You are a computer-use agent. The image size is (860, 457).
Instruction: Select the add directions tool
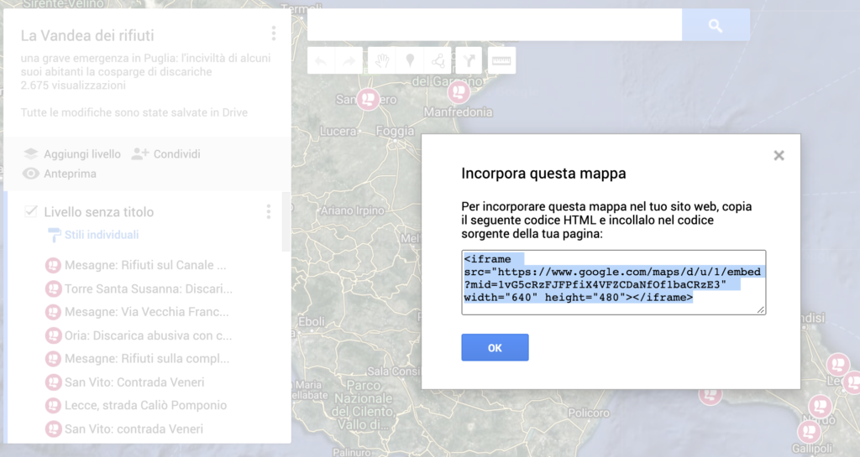[x=469, y=60]
